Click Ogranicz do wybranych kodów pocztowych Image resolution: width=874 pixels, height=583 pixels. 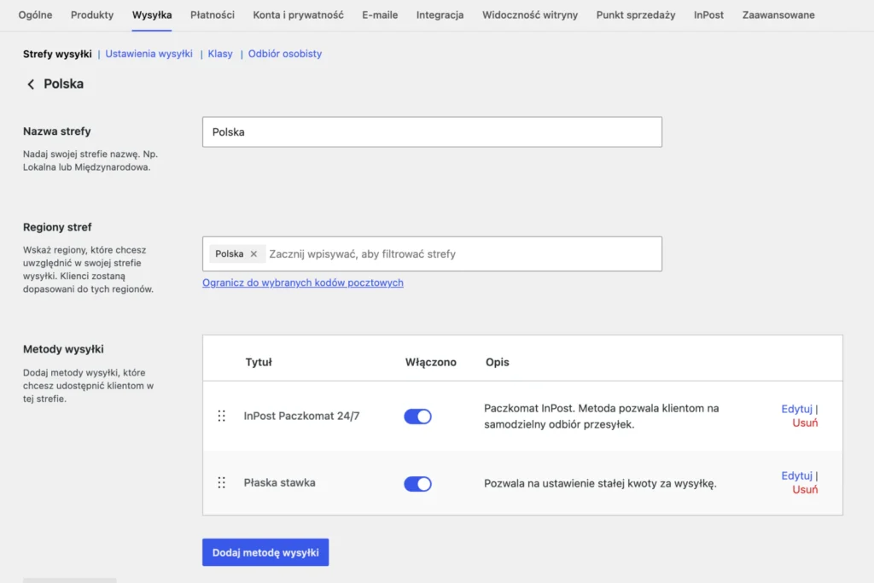point(303,283)
